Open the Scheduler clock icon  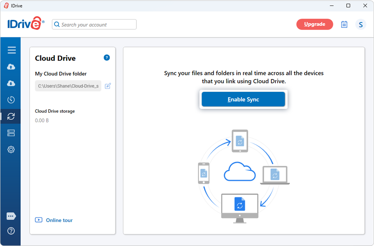(11, 100)
